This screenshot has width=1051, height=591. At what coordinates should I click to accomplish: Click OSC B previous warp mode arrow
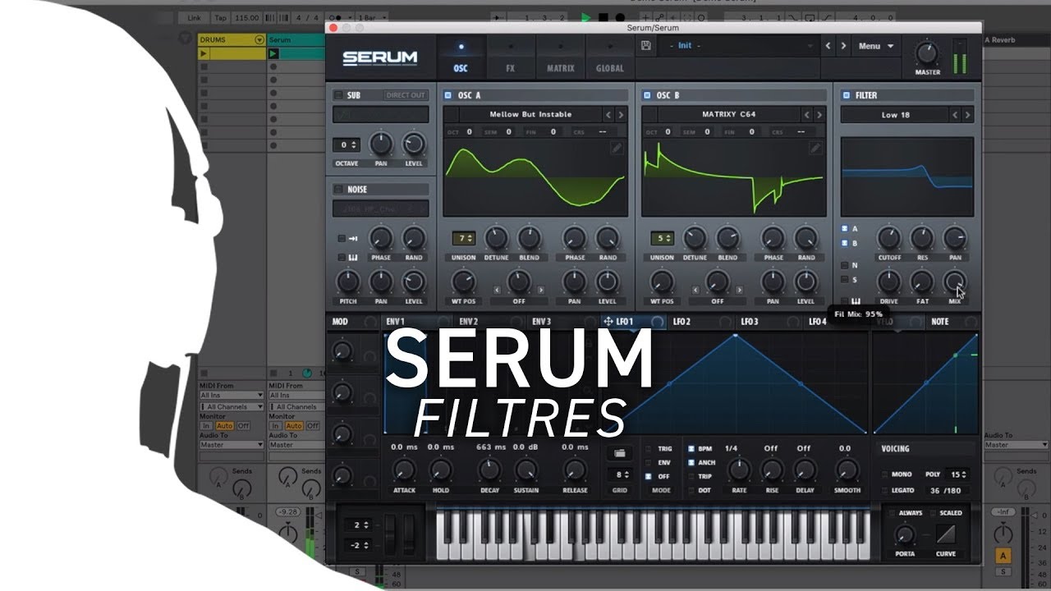(694, 289)
